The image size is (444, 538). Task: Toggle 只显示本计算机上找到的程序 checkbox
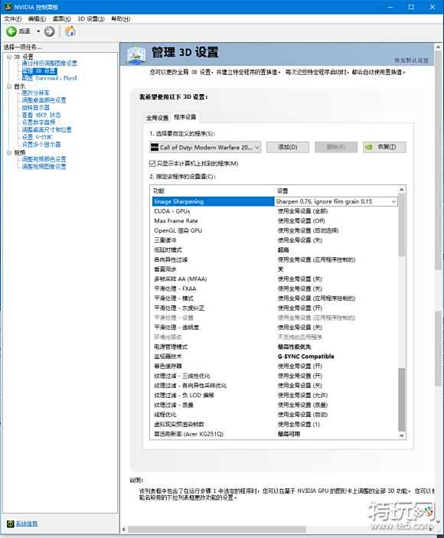pyautogui.click(x=152, y=164)
